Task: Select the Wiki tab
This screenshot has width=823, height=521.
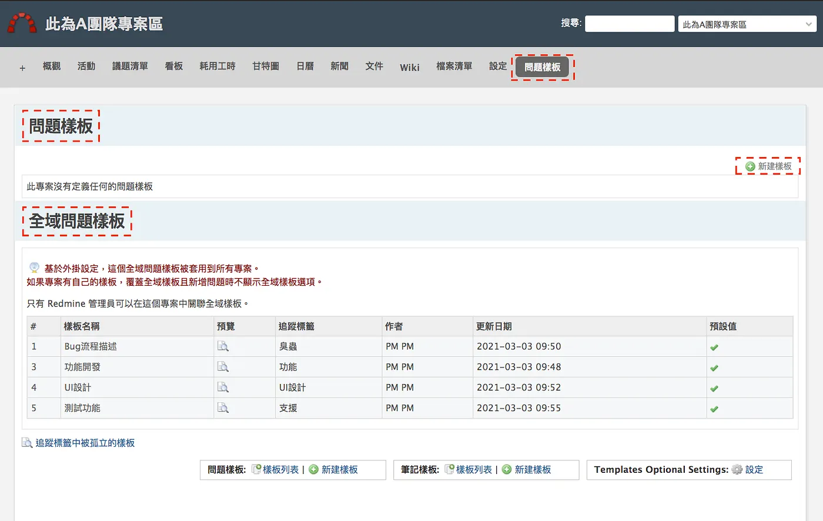Action: (x=410, y=67)
